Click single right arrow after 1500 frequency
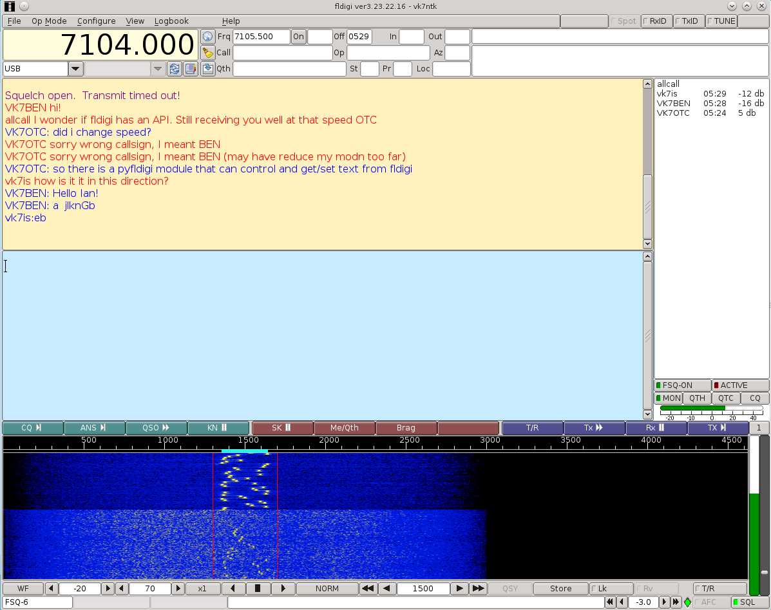This screenshot has width=771, height=610. pyautogui.click(x=459, y=588)
